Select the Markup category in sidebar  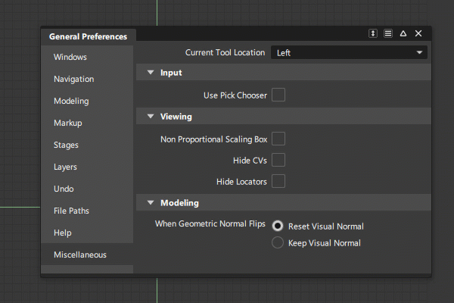[x=68, y=123]
